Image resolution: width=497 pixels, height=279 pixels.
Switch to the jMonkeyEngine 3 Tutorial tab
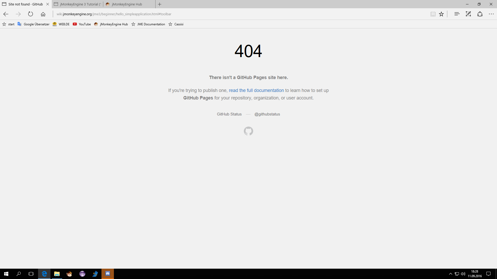(78, 4)
